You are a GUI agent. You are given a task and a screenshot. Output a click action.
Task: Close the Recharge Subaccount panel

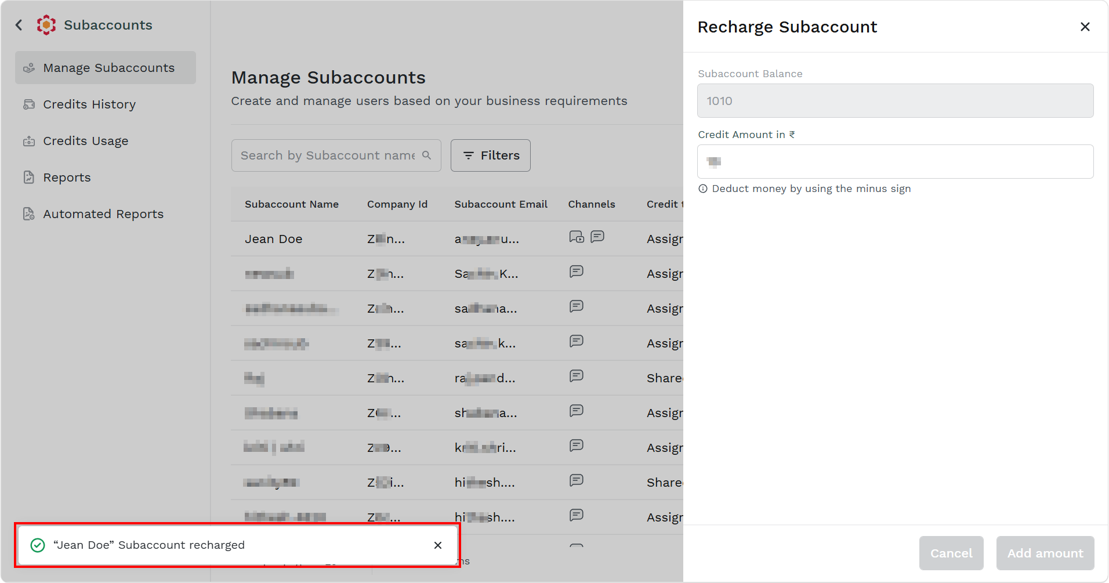tap(1085, 27)
